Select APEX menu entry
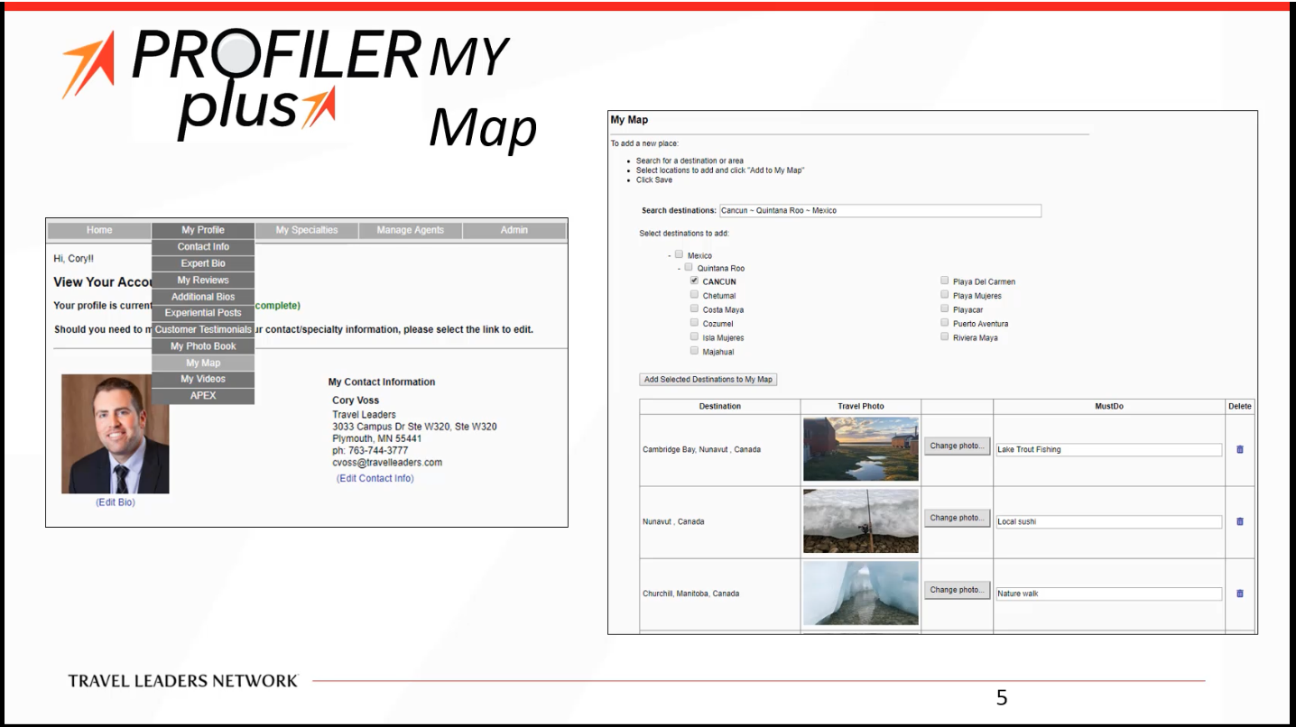Viewport: 1296px width, 727px height. [203, 395]
